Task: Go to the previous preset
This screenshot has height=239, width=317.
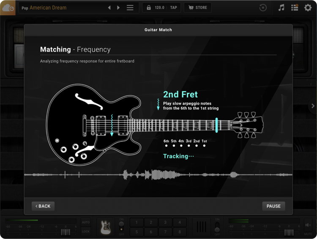Action: point(109,8)
